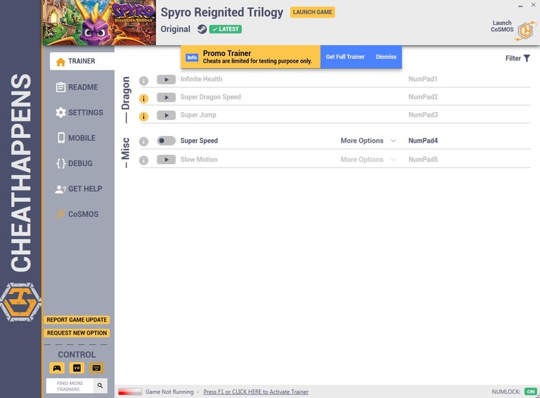Expand More Options for Slow Motion
Screen dimensions: 540x398
368,160
